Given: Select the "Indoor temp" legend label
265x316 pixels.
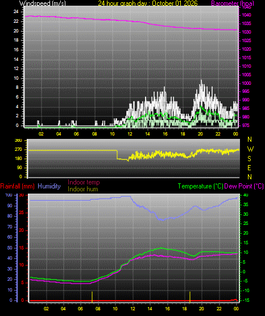Looking at the screenshot, I should tap(84, 182).
